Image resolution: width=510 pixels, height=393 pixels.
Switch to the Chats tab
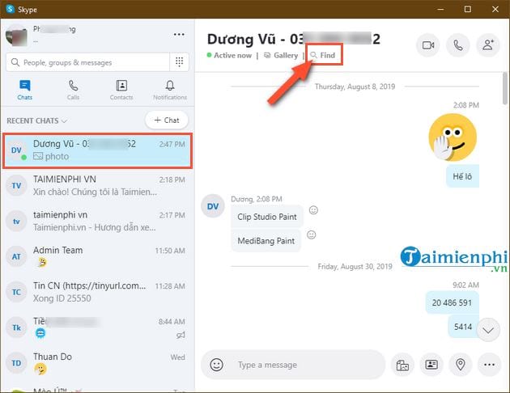point(25,90)
